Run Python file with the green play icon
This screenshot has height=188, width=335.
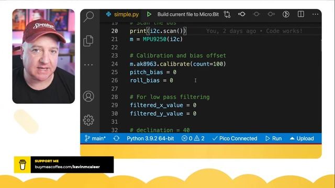[x=149, y=14]
